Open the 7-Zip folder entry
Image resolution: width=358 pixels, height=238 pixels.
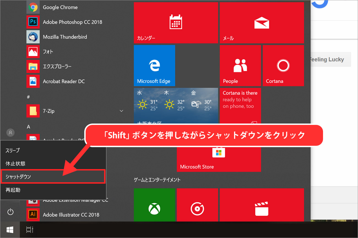coord(76,111)
